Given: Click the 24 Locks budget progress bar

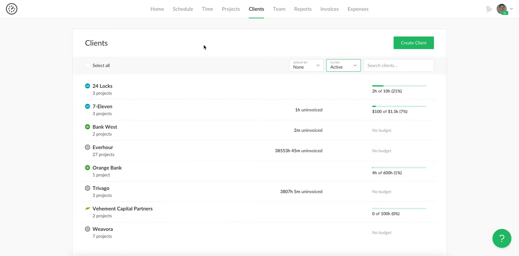Looking at the screenshot, I should 399,86.
